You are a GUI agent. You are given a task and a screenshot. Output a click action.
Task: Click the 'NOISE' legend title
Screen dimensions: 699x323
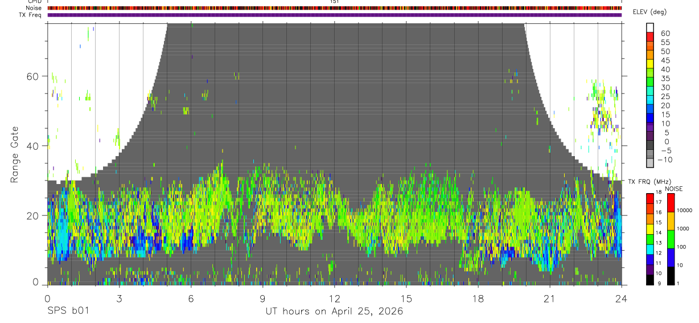(x=674, y=189)
